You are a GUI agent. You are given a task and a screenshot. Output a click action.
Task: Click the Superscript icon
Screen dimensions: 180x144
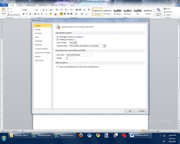[42, 14]
